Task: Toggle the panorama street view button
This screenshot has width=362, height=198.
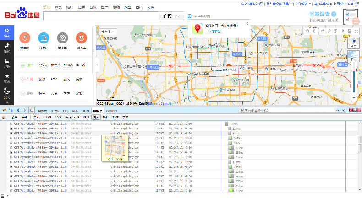Action: (353, 43)
